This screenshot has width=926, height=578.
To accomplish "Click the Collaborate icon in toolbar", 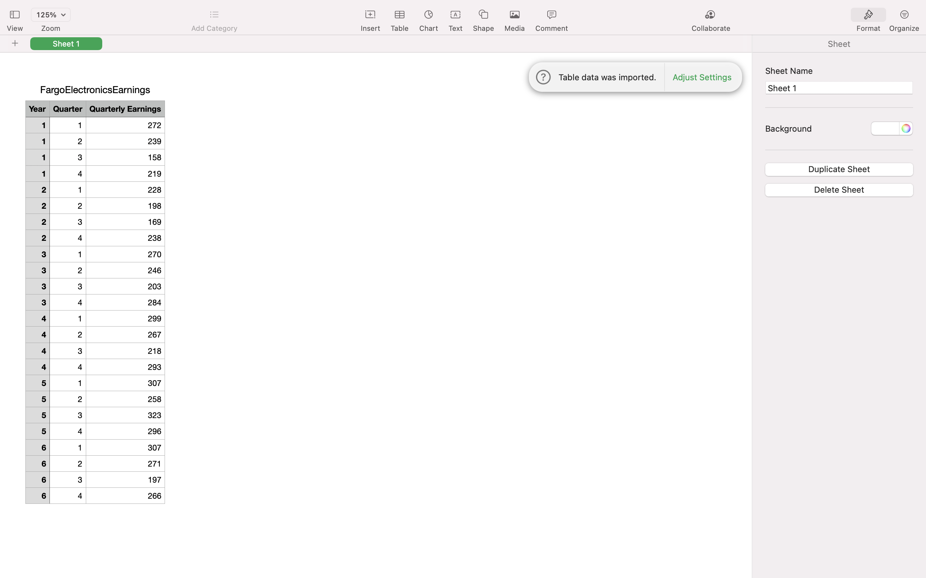I will click(710, 14).
